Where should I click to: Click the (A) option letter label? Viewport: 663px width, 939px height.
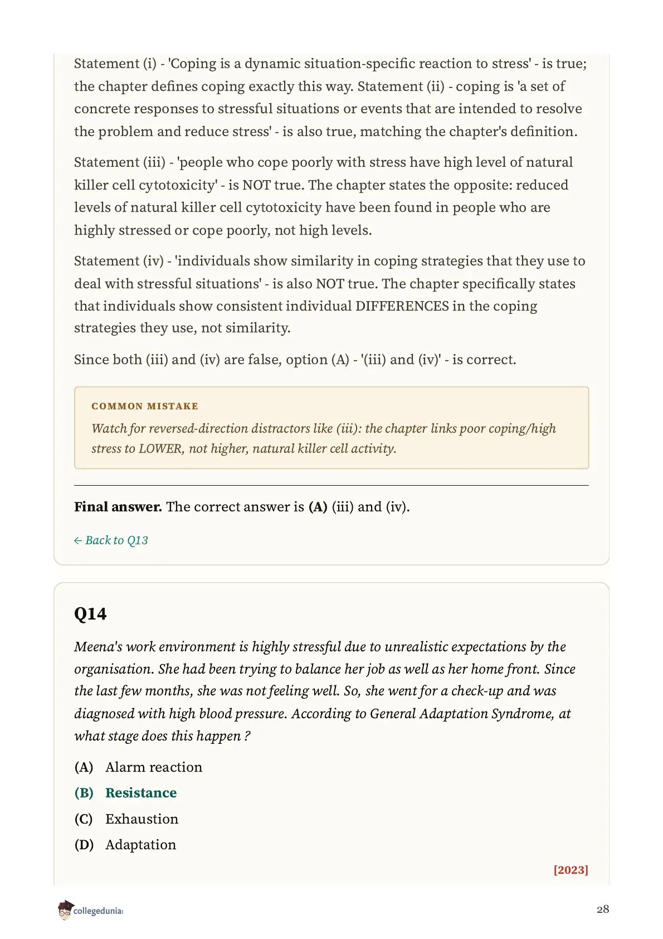point(84,767)
